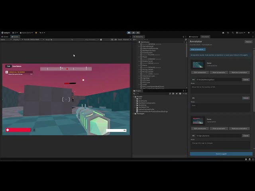
Task: Delete annotation #5
Action: click(x=246, y=98)
